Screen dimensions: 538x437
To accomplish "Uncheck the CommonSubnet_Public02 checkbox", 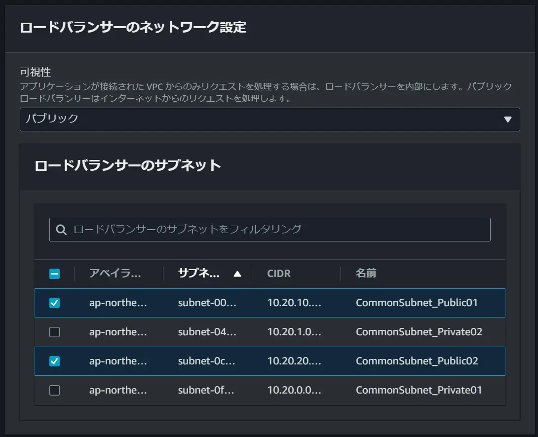I will point(55,361).
